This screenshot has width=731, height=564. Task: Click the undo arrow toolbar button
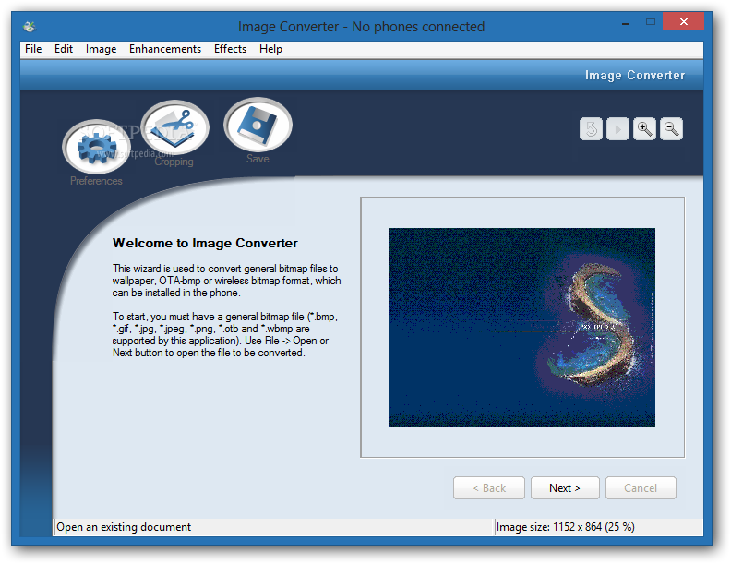(x=591, y=128)
